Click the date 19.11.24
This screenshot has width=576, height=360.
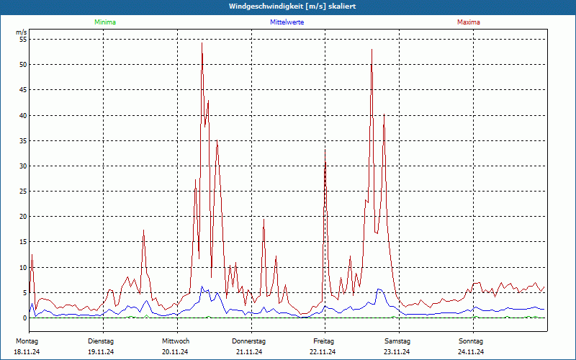coord(101,352)
